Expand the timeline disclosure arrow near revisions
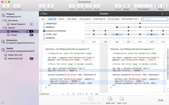This screenshot has width=169, height=105. coord(83,42)
